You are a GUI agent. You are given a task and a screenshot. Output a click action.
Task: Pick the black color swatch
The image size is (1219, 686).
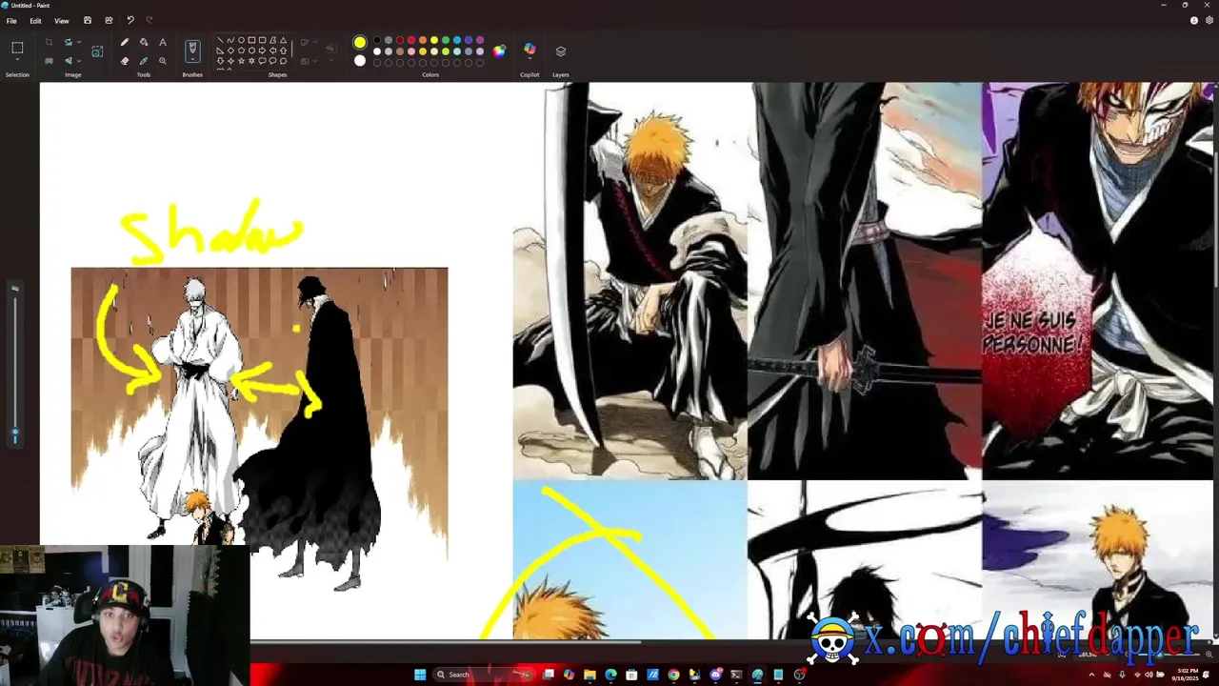click(377, 40)
